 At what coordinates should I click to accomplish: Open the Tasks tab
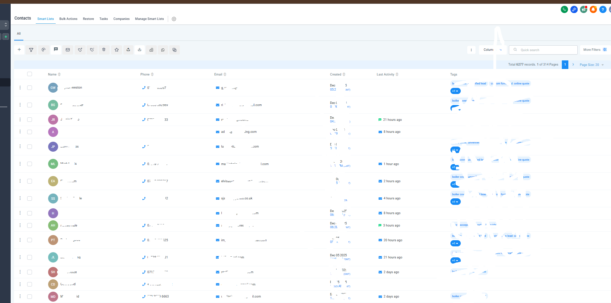point(103,19)
